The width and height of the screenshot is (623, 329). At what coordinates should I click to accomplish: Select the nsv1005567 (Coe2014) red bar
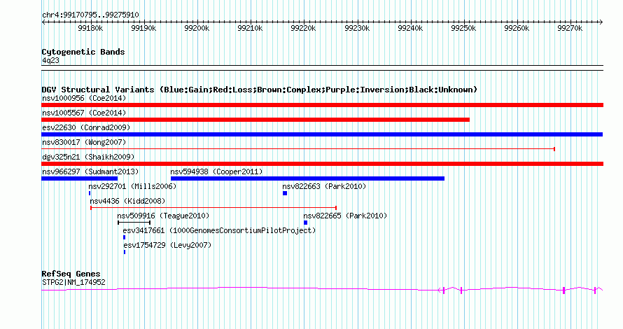(x=255, y=120)
